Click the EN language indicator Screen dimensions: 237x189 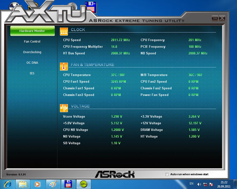click(x=192, y=184)
